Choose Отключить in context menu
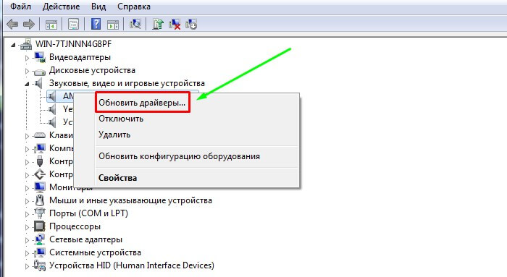This screenshot has width=507, height=277. tap(121, 119)
